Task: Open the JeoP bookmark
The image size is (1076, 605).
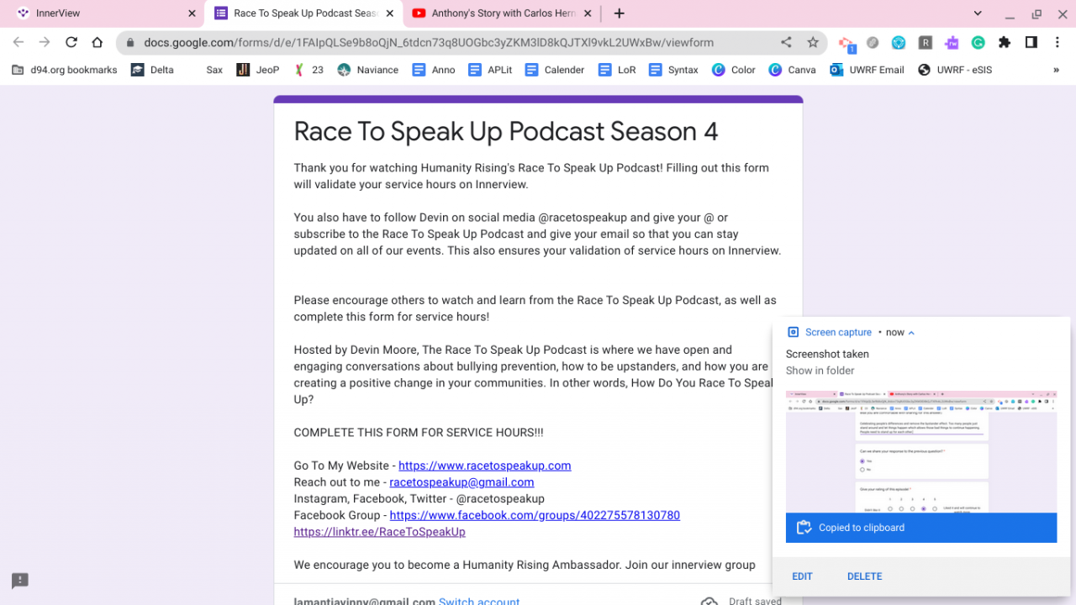Action: (258, 70)
